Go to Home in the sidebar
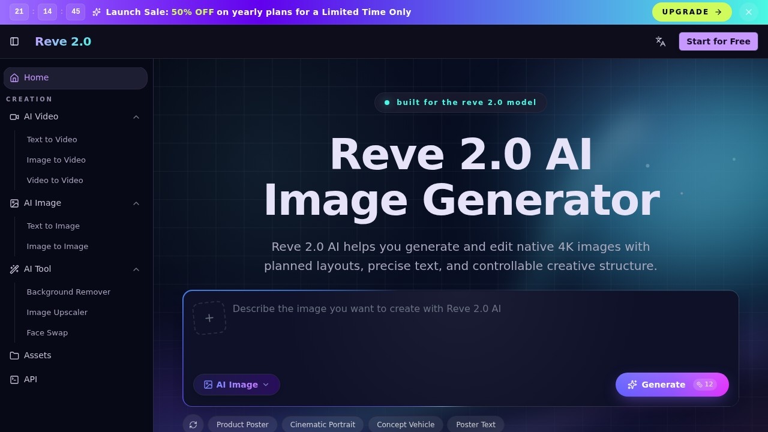768x432 pixels. click(76, 78)
